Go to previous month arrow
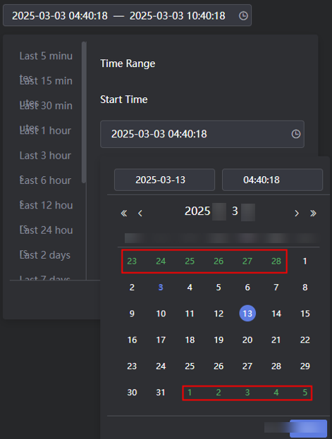This screenshot has height=439, width=332. pyautogui.click(x=140, y=214)
